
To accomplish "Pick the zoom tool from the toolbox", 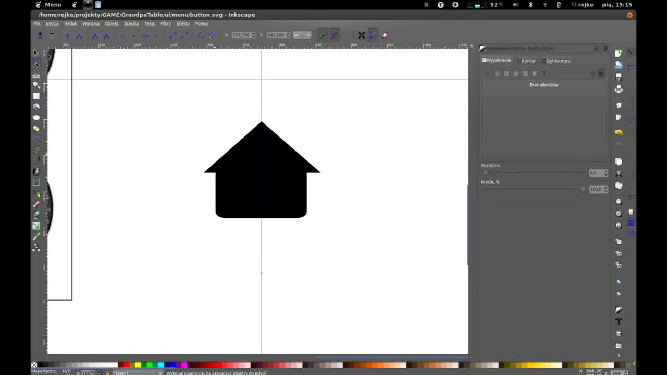I will click(x=36, y=85).
